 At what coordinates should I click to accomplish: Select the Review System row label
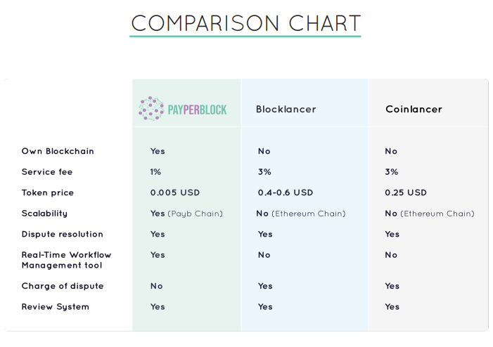click(56, 307)
